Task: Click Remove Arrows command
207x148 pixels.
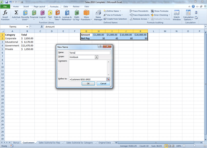Action: (139, 19)
